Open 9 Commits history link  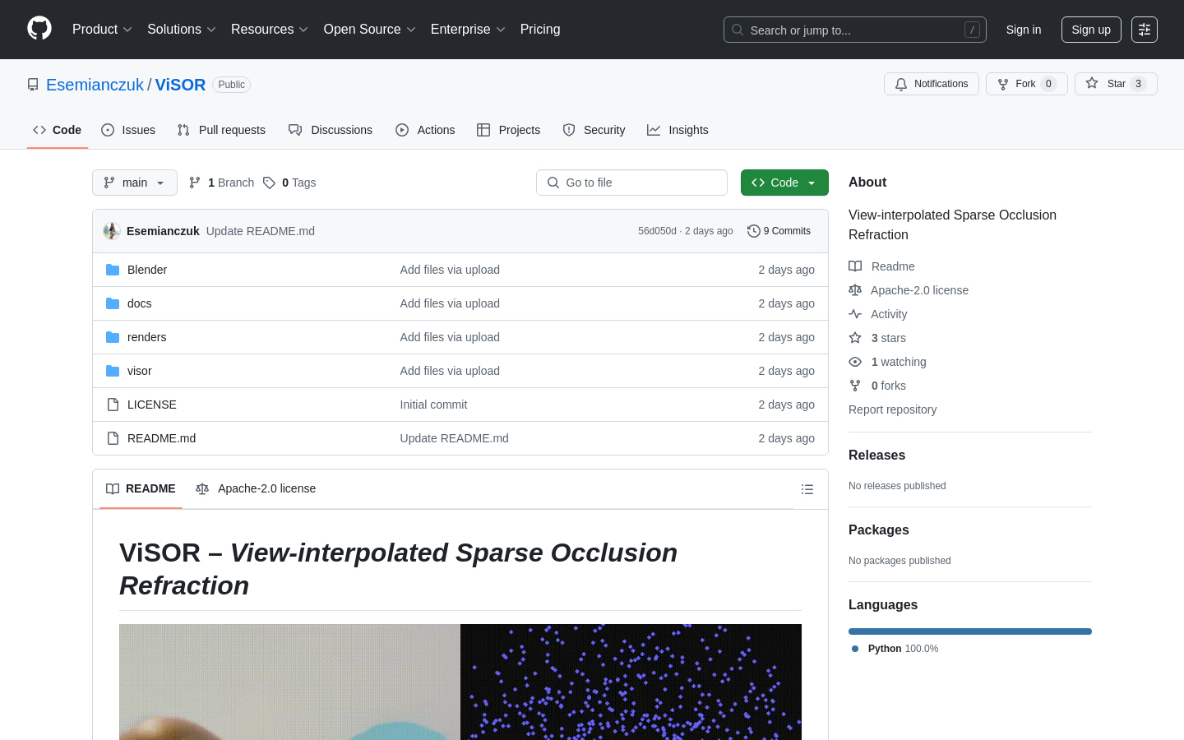coord(779,231)
